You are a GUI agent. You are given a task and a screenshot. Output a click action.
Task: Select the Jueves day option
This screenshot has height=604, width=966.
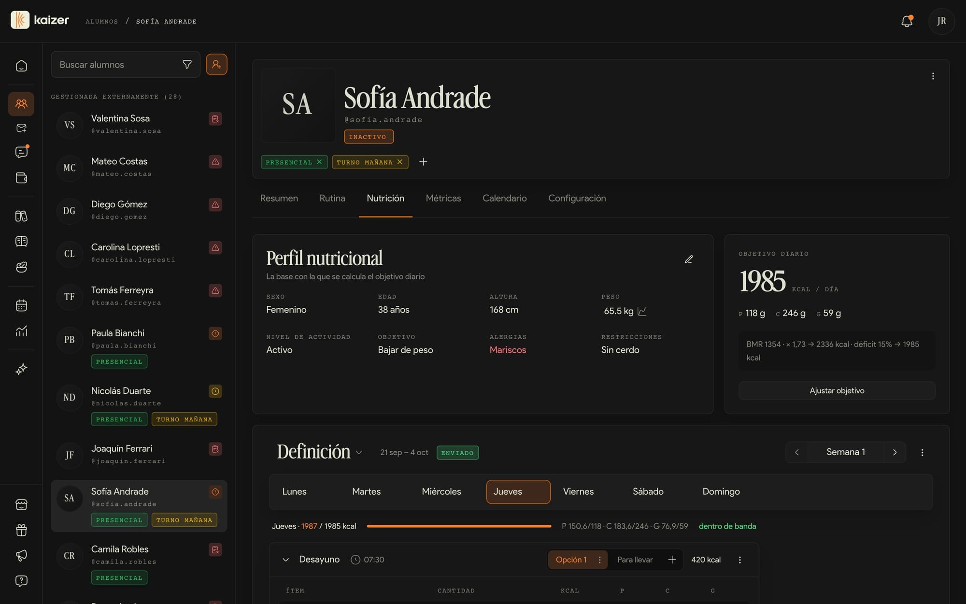click(518, 492)
